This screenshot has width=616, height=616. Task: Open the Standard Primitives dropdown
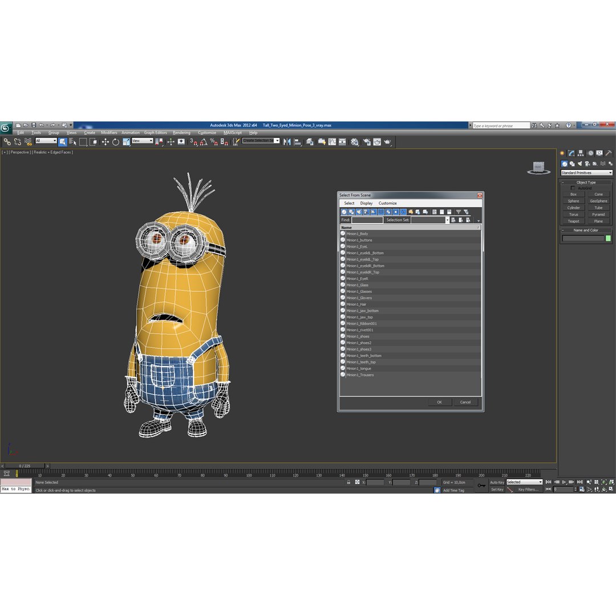[x=586, y=172]
